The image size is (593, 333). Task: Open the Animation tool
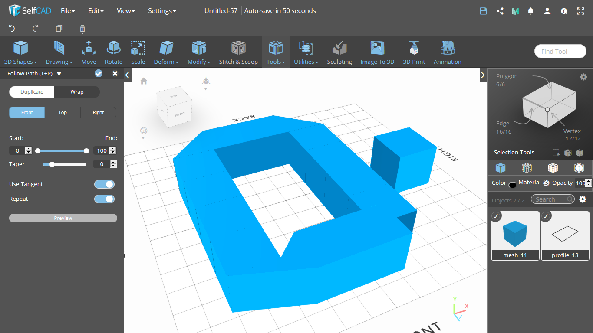point(447,52)
